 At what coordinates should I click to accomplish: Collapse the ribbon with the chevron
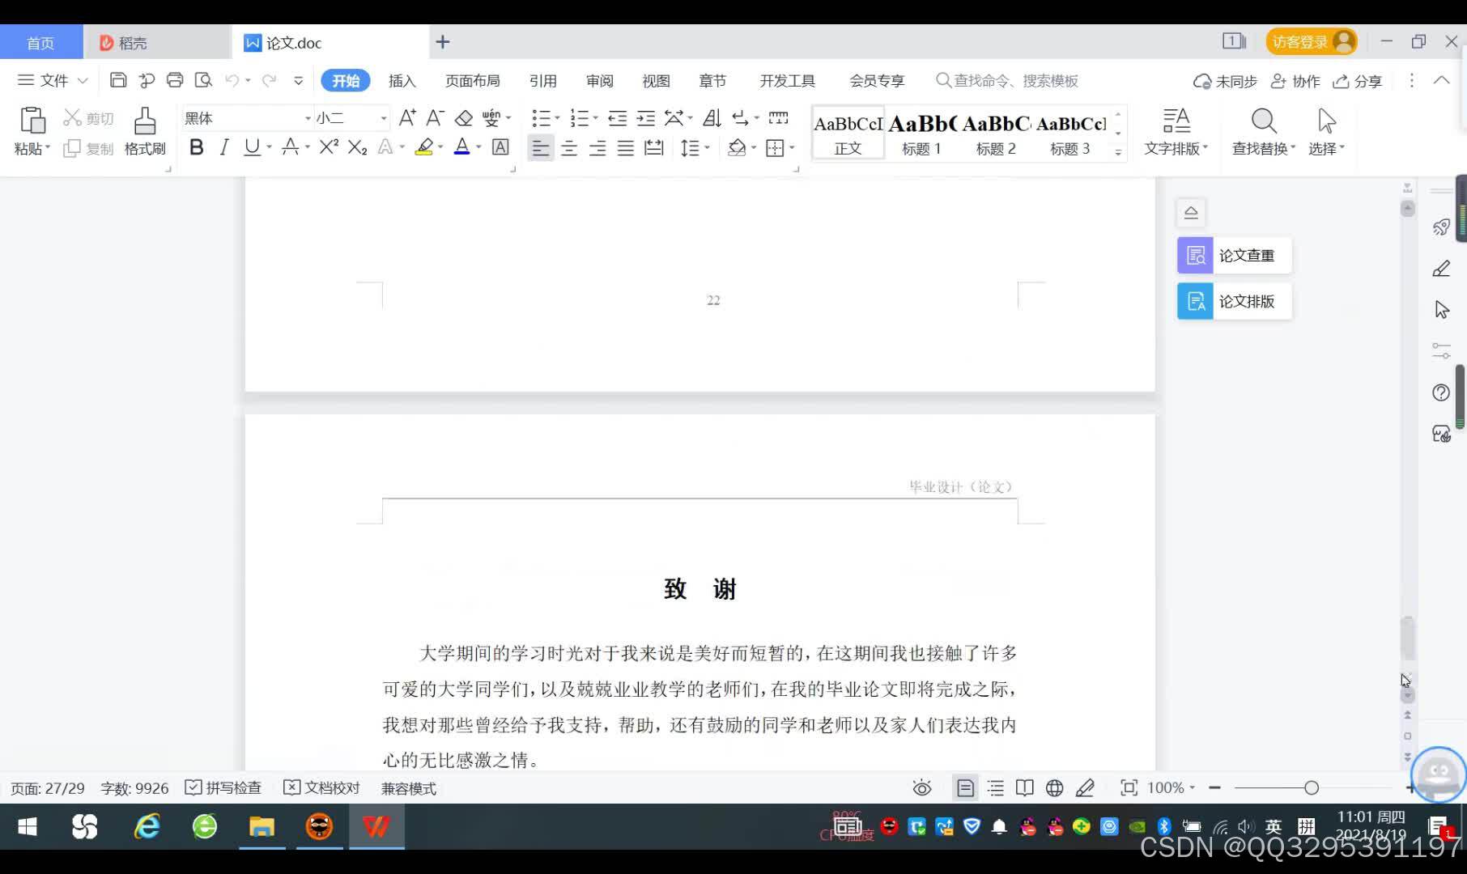(1441, 80)
